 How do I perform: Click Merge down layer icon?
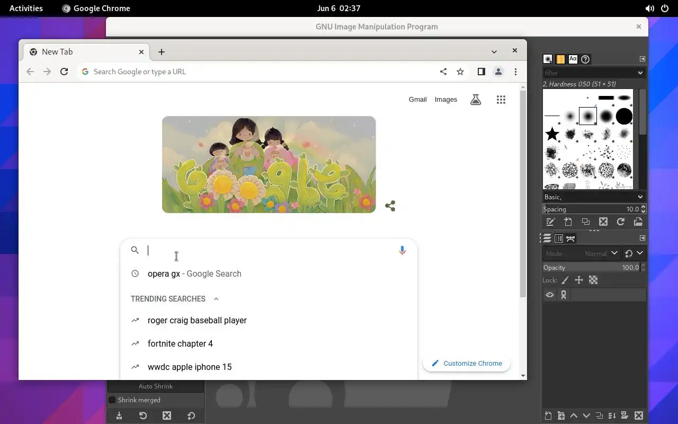tap(612, 416)
